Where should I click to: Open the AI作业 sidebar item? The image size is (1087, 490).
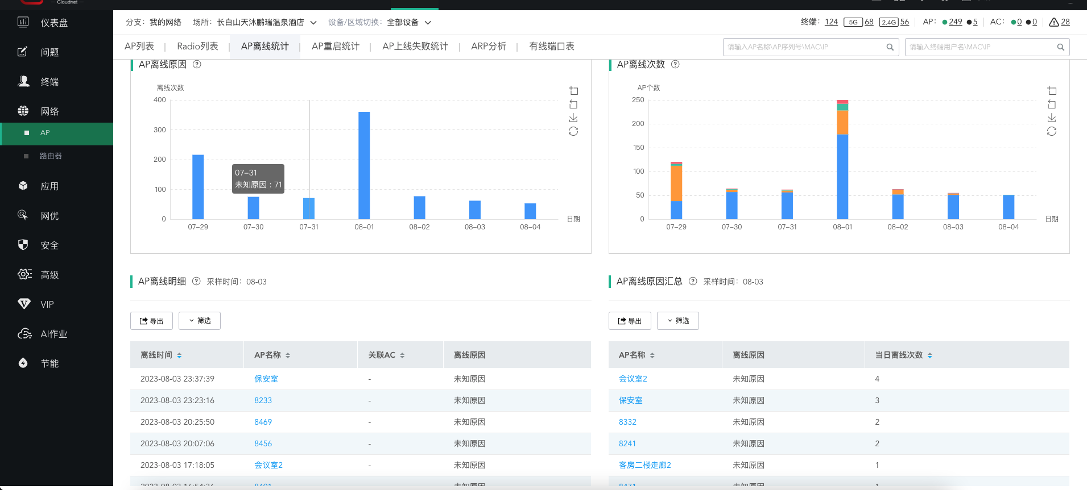pos(53,334)
